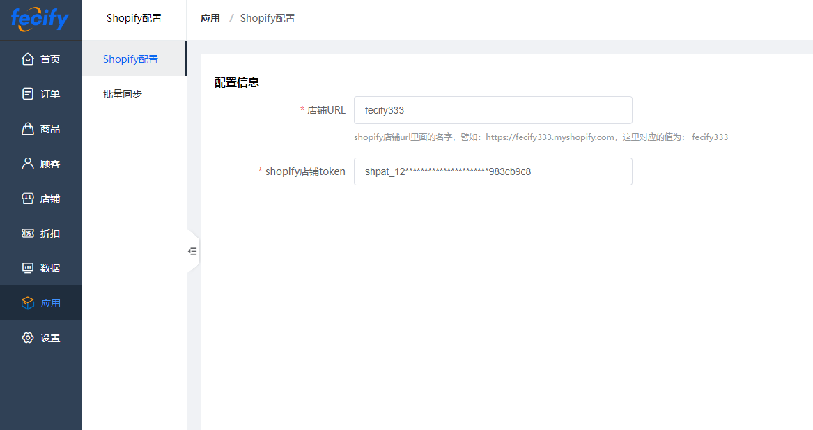This screenshot has width=813, height=430.
Task: Click the 配置信息 section heading
Action: coord(237,82)
